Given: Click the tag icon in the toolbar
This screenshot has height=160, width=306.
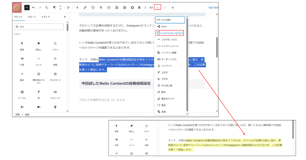Looking at the screenshot, I should [93, 7].
